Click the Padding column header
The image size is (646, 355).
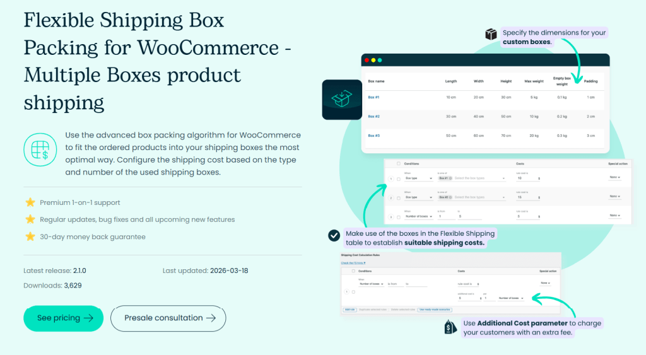coord(590,81)
